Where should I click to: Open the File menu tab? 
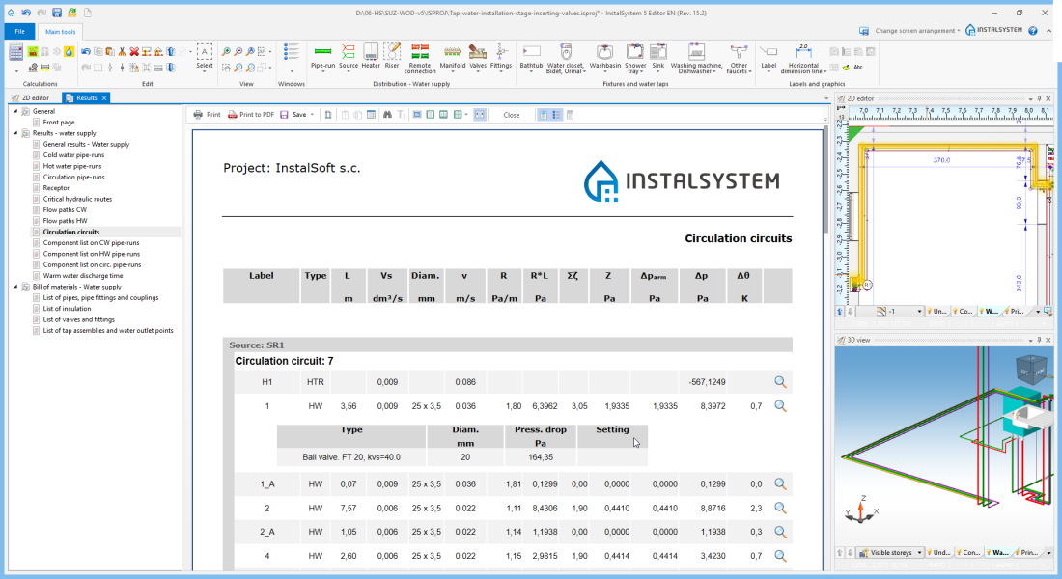(x=18, y=31)
